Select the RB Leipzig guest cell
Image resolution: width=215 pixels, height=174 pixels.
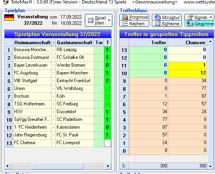(x=75, y=50)
